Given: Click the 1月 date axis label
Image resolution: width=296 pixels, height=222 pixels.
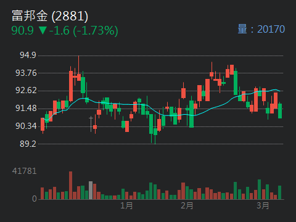Looking at the screenshot, I should pos(126,205).
